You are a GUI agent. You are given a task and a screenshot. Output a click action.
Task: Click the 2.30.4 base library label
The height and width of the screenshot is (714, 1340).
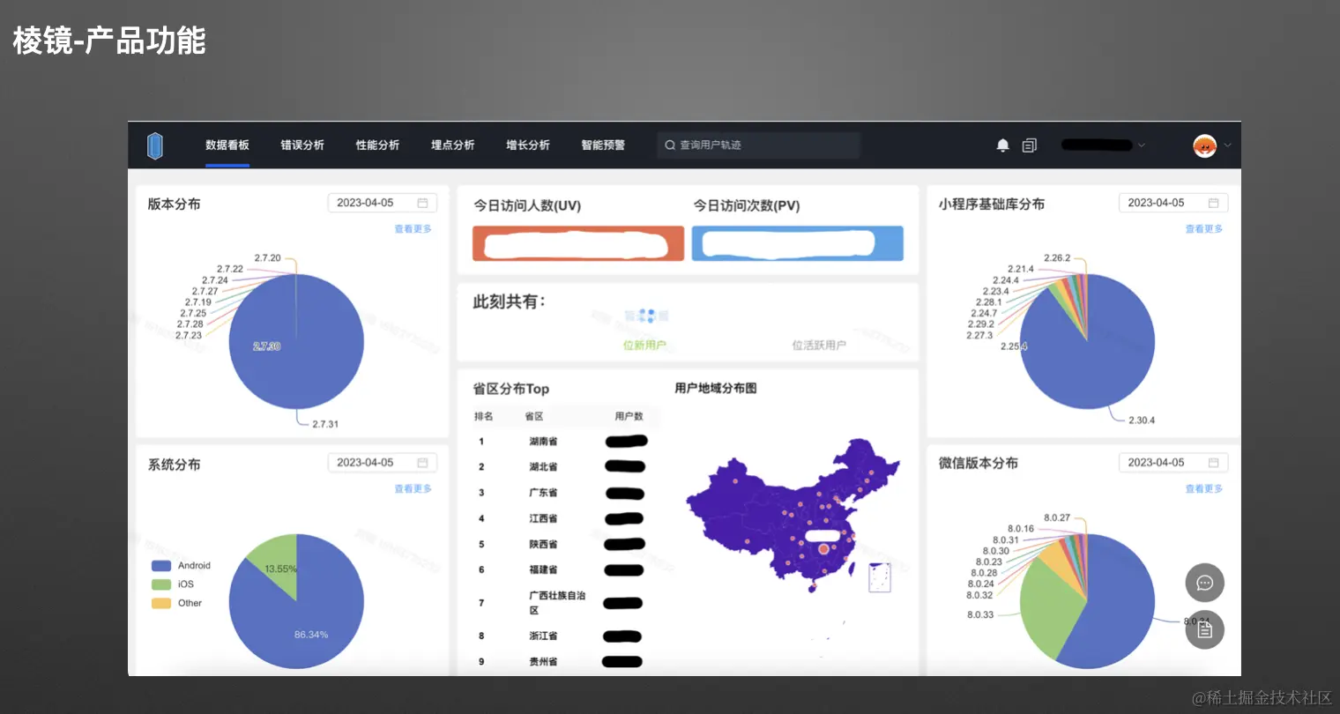click(x=1142, y=420)
